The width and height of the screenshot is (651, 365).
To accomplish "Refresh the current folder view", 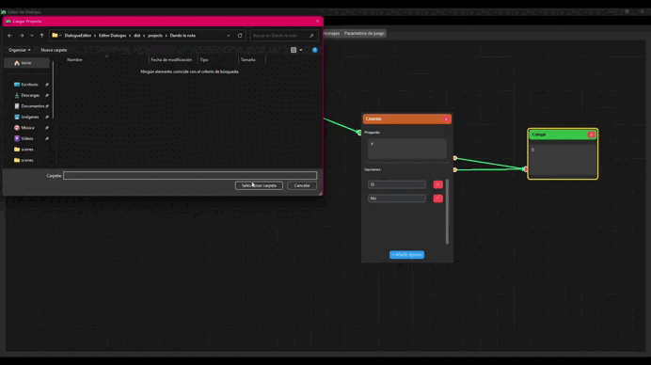I will click(x=240, y=36).
